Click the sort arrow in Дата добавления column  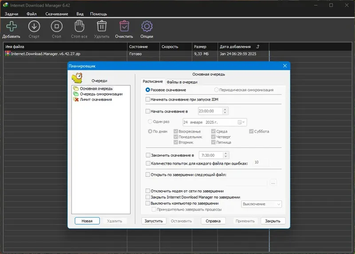[x=258, y=46]
